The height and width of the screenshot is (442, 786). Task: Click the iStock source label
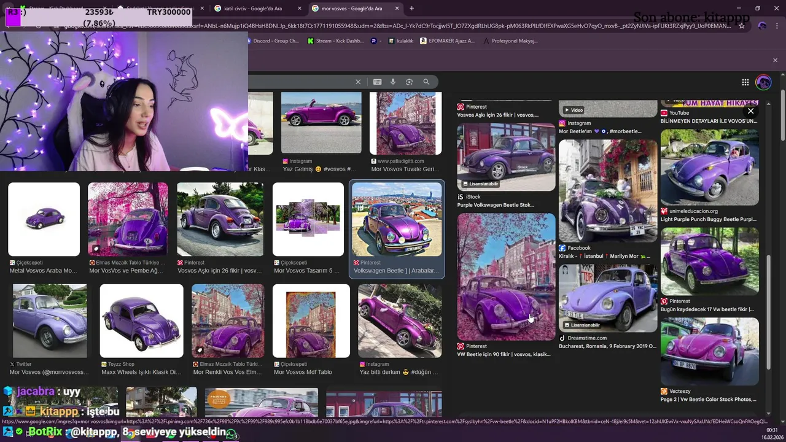click(x=473, y=197)
